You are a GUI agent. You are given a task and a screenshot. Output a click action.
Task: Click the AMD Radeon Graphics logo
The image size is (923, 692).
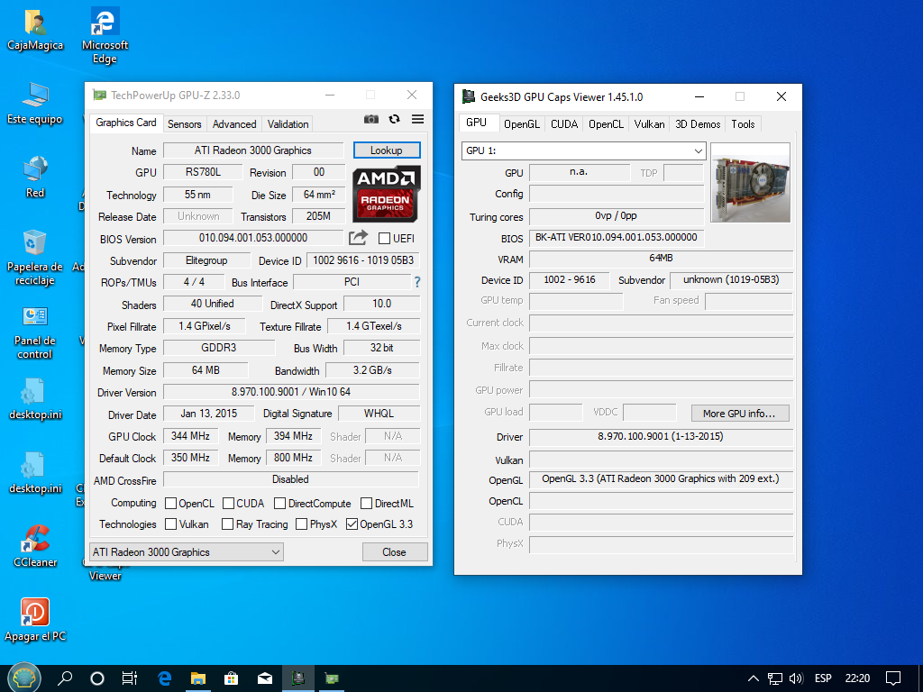(386, 194)
